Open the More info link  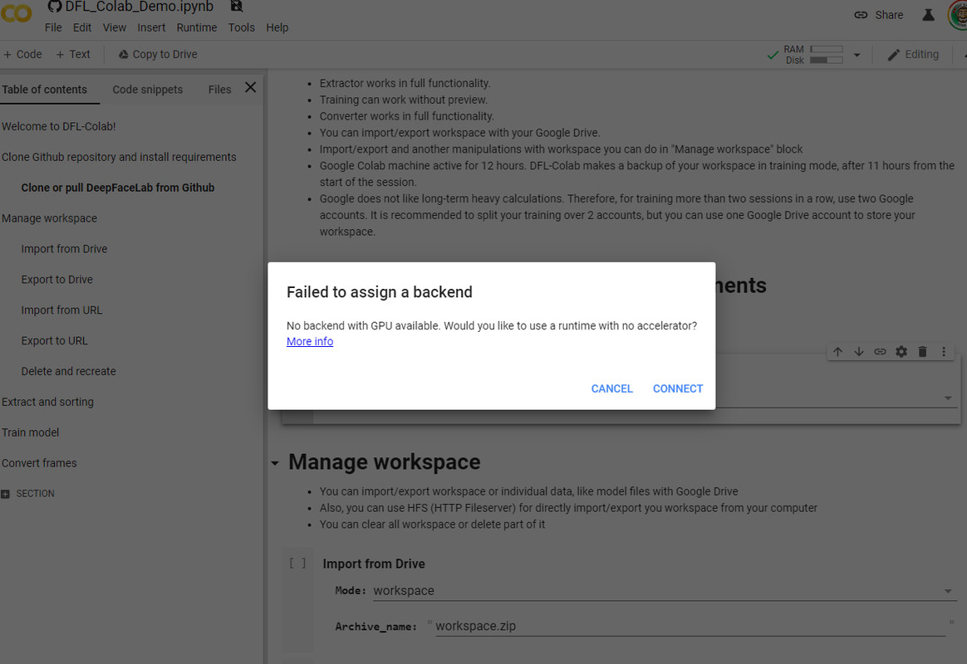[310, 341]
